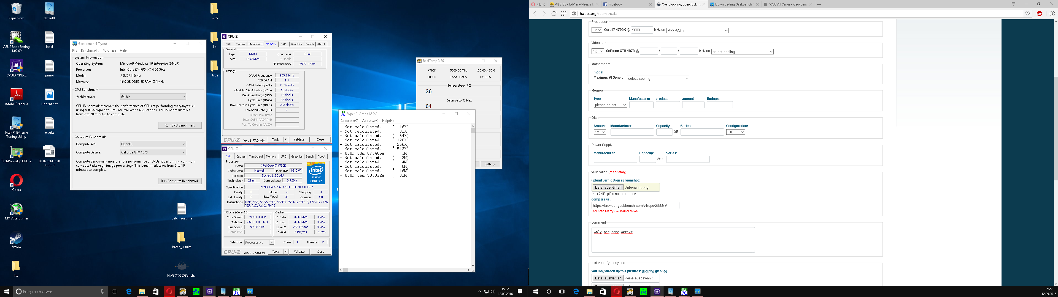This screenshot has height=297, width=1058.
Task: Open the Opera speed dial grid icon
Action: tap(563, 13)
